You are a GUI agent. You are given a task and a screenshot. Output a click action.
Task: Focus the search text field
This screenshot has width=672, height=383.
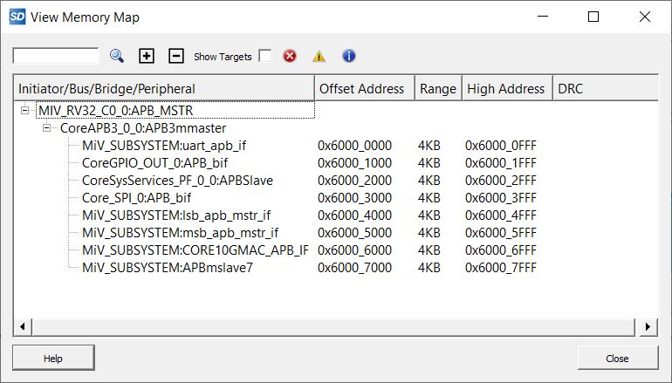point(56,56)
